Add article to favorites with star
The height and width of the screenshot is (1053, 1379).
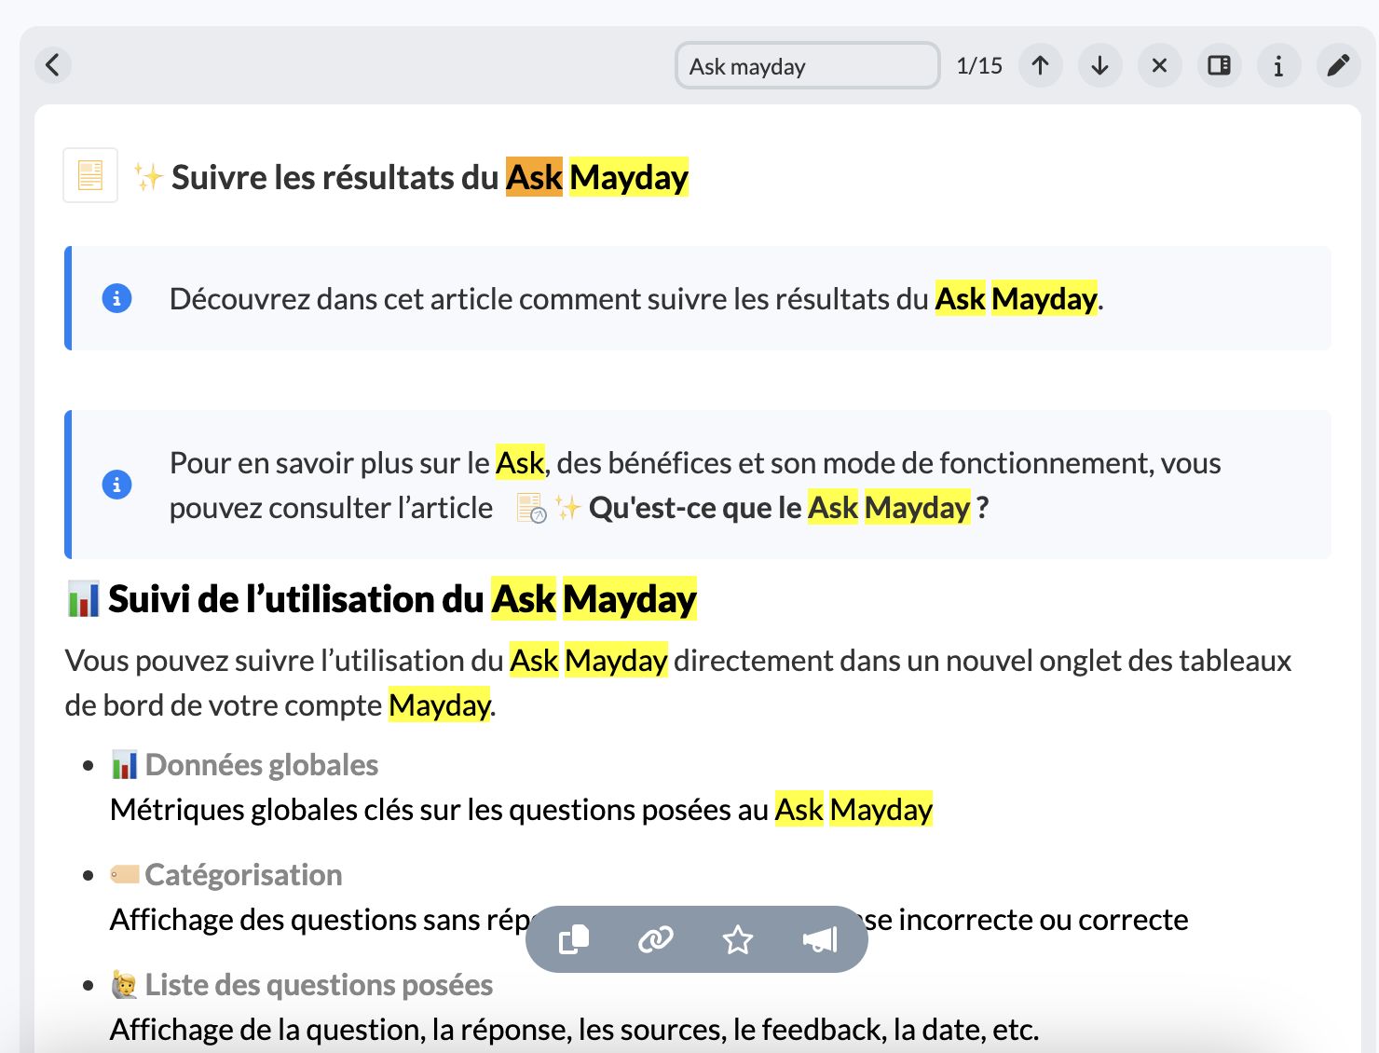738,939
